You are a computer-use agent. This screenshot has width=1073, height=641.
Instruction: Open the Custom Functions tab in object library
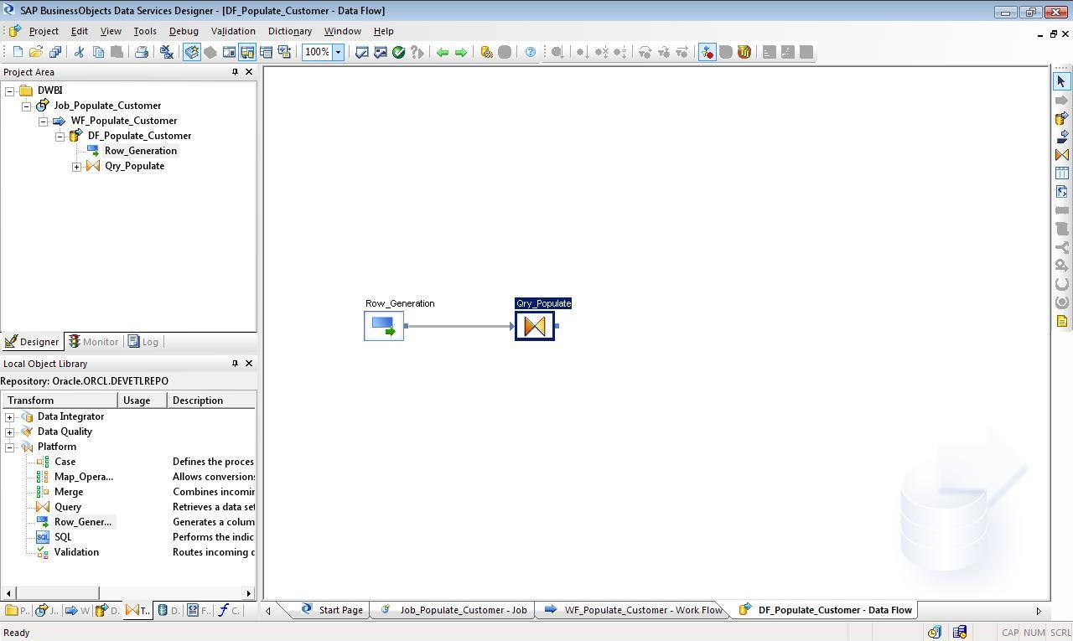[x=228, y=610]
